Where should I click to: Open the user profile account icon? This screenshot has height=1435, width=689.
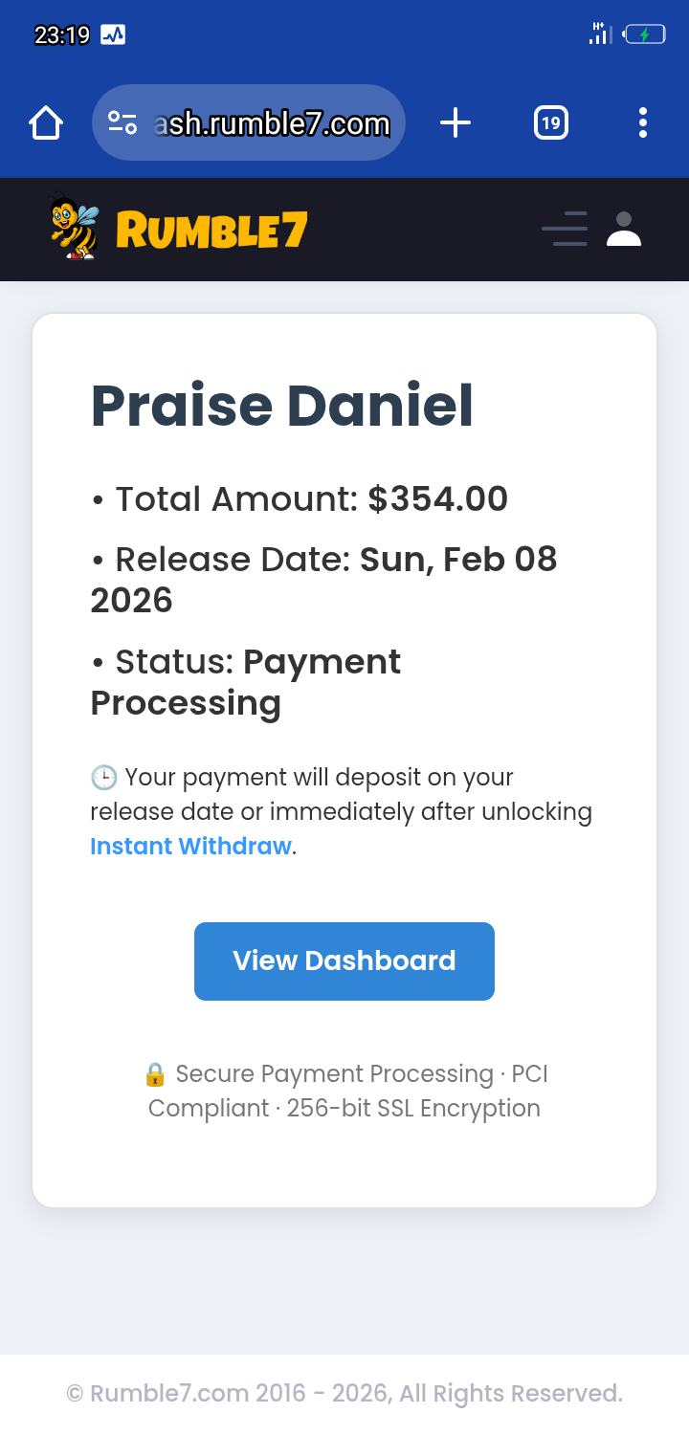point(624,229)
